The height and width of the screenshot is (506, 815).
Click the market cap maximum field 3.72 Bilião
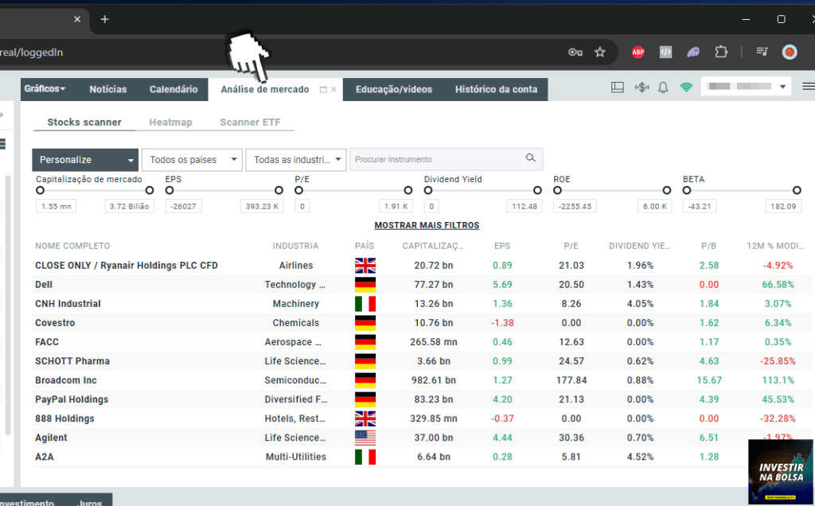coord(130,206)
